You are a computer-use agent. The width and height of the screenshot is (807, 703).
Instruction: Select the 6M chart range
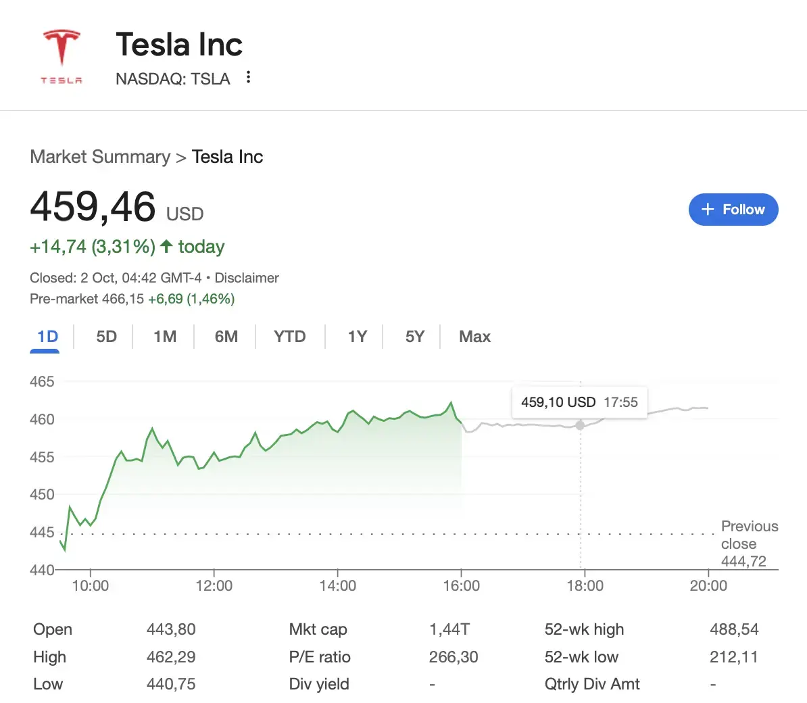click(225, 336)
